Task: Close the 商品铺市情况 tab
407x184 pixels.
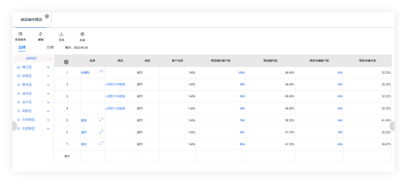Action: point(47,16)
